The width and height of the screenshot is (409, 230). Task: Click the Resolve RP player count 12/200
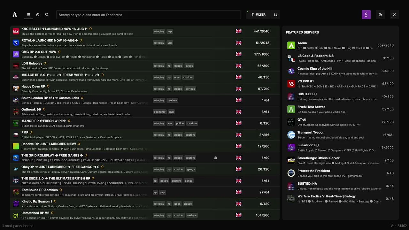point(264,146)
